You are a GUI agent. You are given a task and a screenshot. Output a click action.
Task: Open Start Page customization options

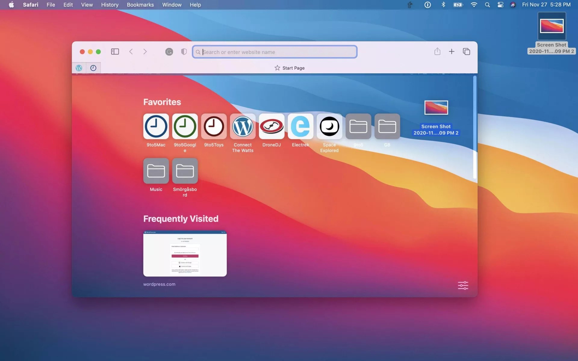(x=463, y=285)
